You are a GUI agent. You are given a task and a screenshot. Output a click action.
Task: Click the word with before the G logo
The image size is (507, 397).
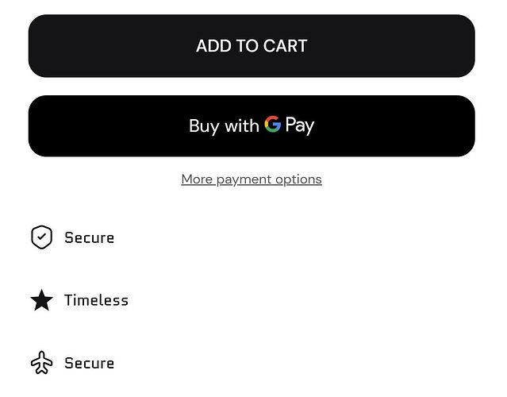[241, 125]
